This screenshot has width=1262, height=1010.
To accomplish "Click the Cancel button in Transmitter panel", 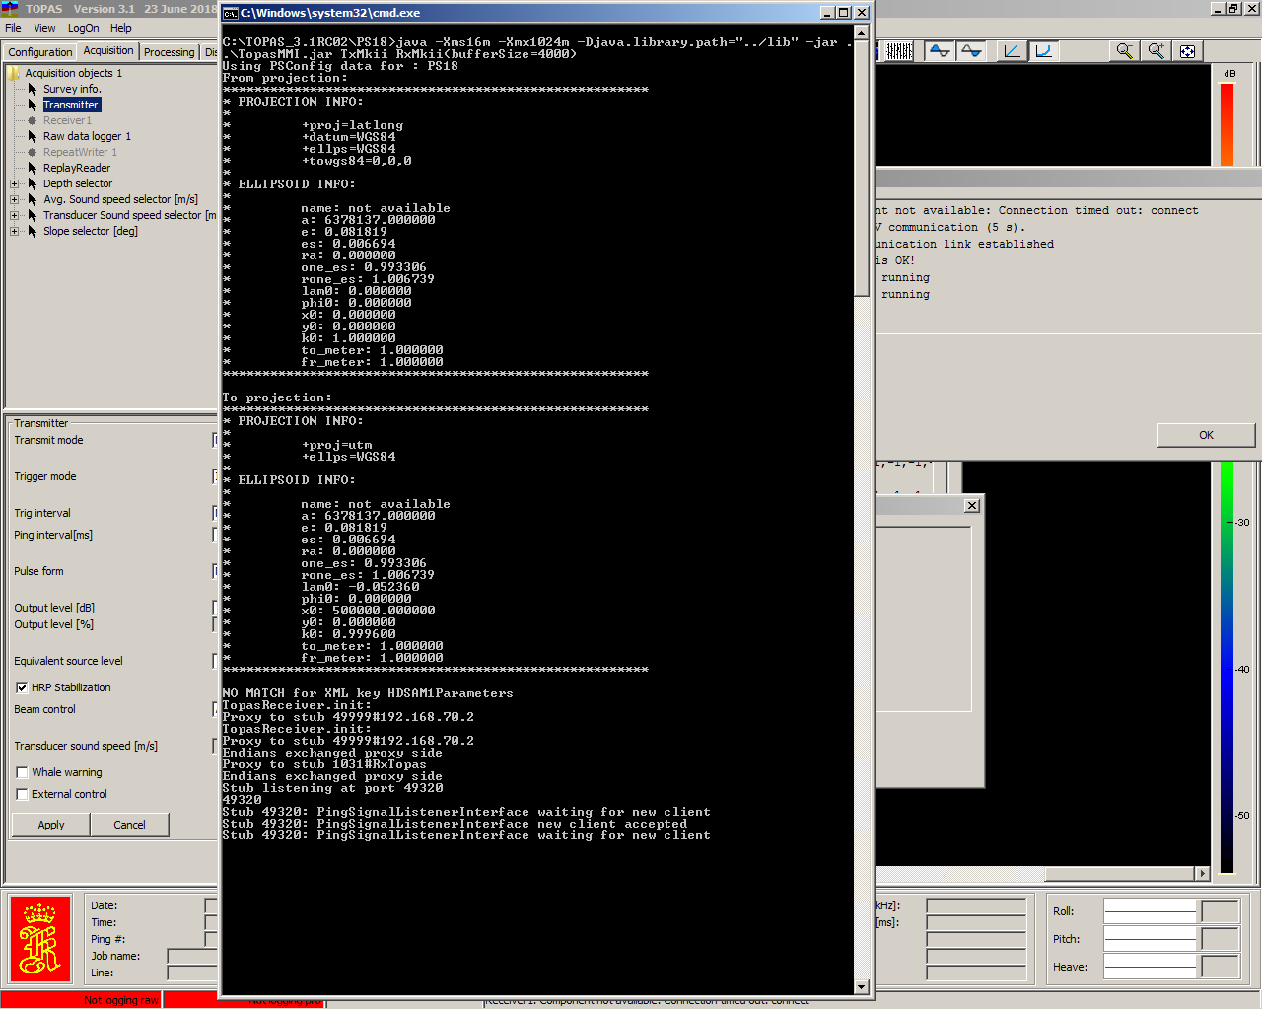I will click(129, 825).
